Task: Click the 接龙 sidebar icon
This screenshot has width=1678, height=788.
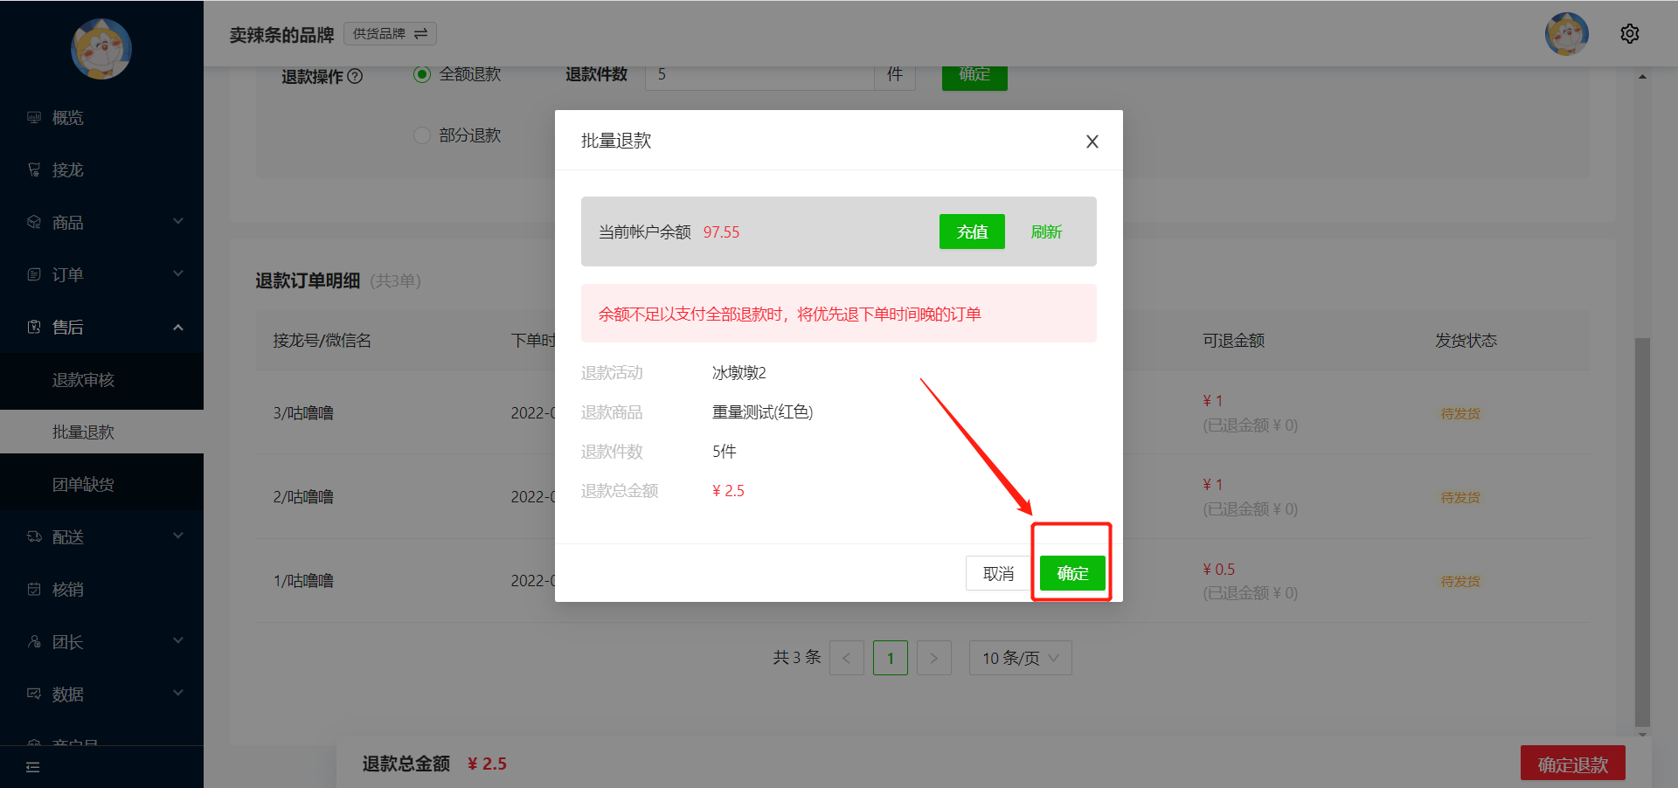Action: [34, 169]
